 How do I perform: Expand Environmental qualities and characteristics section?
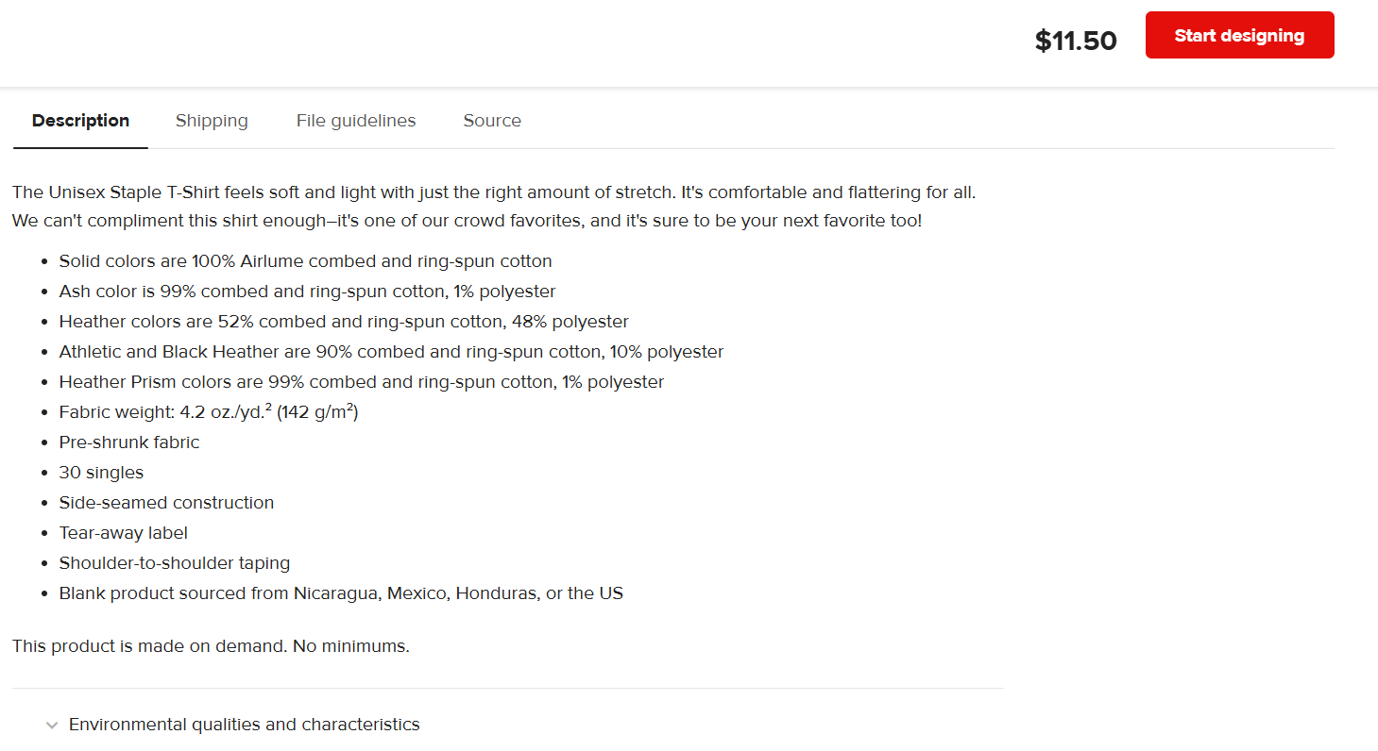click(x=245, y=725)
